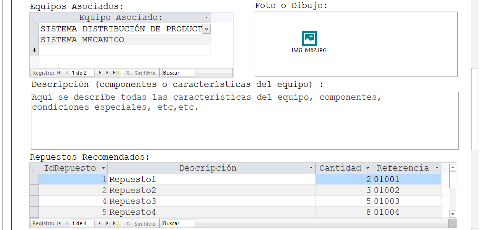Screen dimensions: 482x230
Task: Go to first record in Repuestos Recomendados
Action: 59,223
